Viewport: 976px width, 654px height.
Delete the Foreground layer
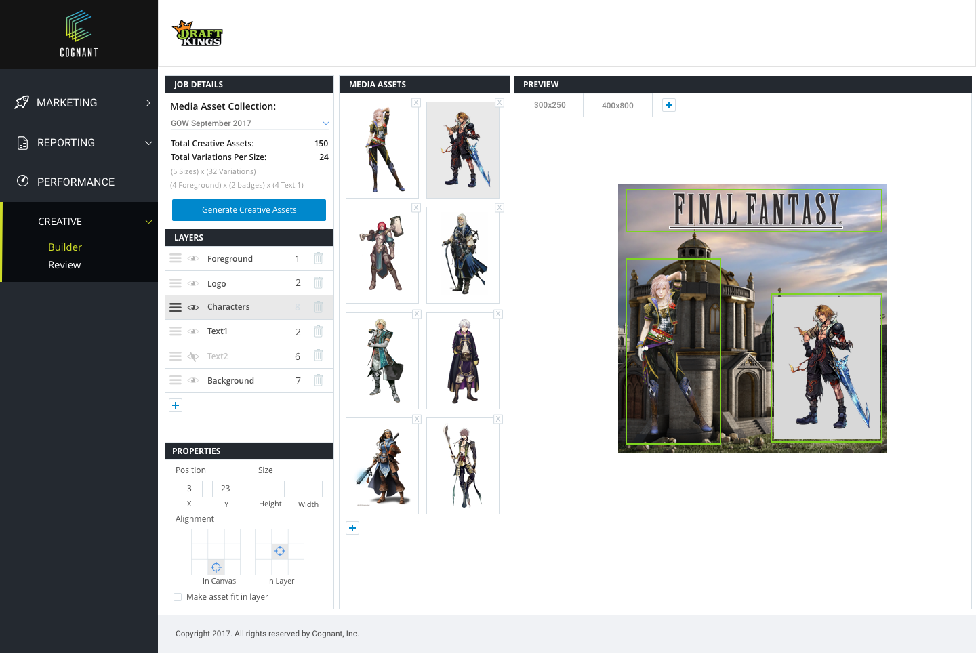tap(319, 258)
